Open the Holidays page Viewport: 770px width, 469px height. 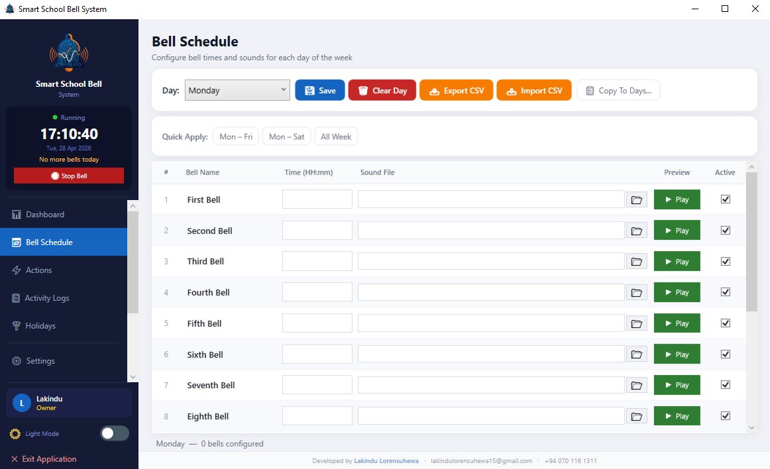coord(64,326)
